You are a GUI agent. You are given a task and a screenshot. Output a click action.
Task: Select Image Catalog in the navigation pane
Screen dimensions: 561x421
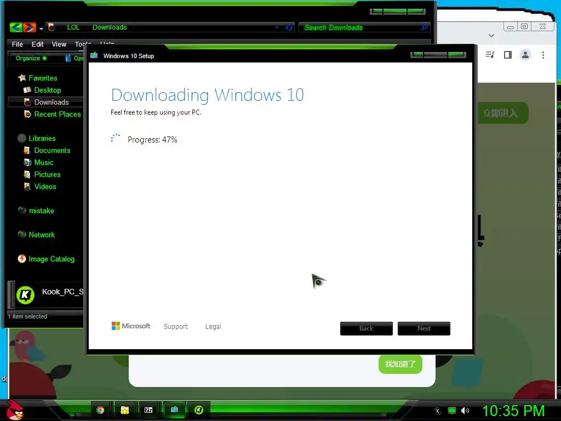coord(51,259)
